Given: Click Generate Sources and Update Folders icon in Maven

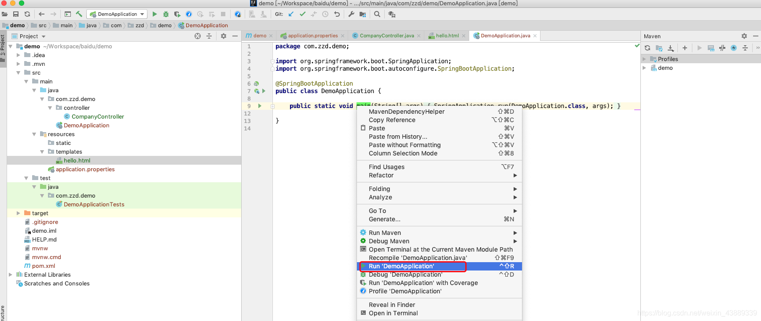Looking at the screenshot, I should pyautogui.click(x=659, y=48).
